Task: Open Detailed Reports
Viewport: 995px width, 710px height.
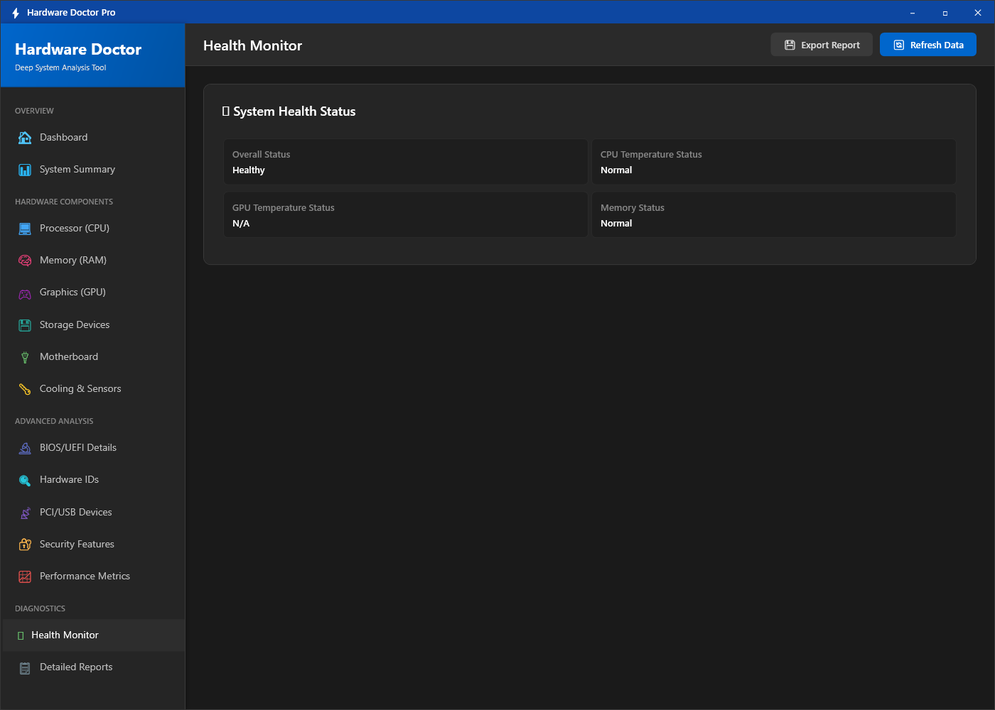Action: click(94, 667)
